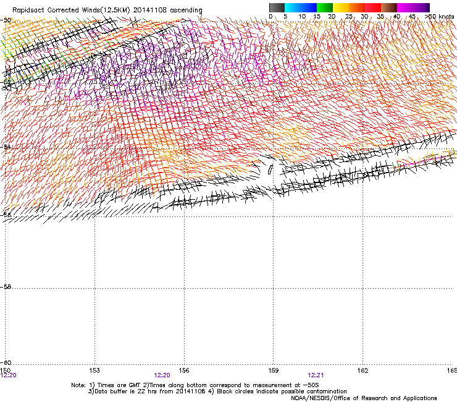Click the legend tick label 25
Image resolution: width=457 pixels, height=402 pixels.
(349, 17)
